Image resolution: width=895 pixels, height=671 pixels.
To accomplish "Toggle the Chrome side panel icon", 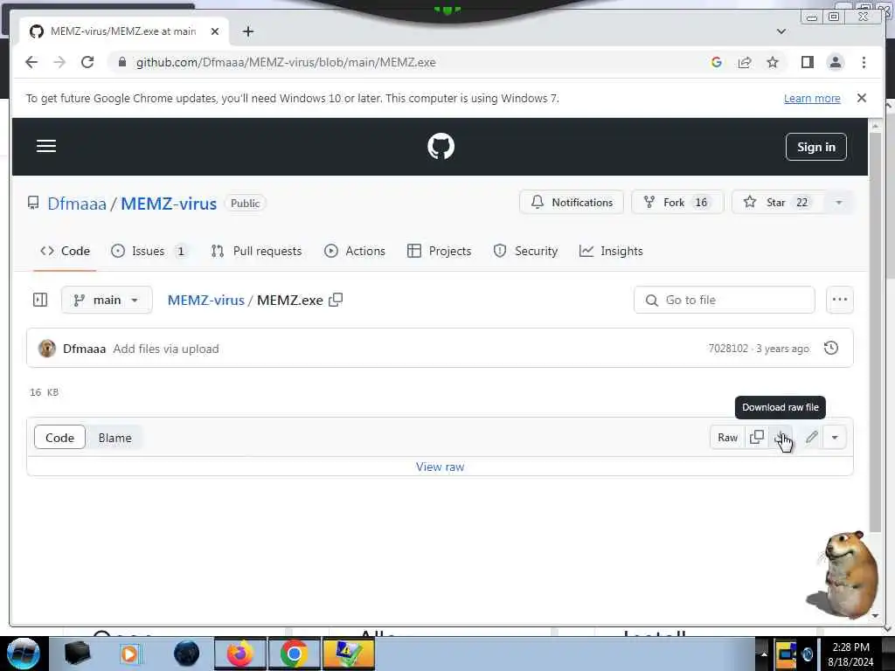I will (x=807, y=62).
